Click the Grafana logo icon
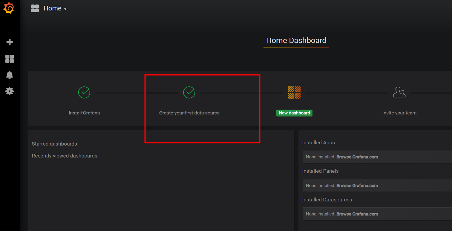452x231 pixels. pyautogui.click(x=9, y=8)
